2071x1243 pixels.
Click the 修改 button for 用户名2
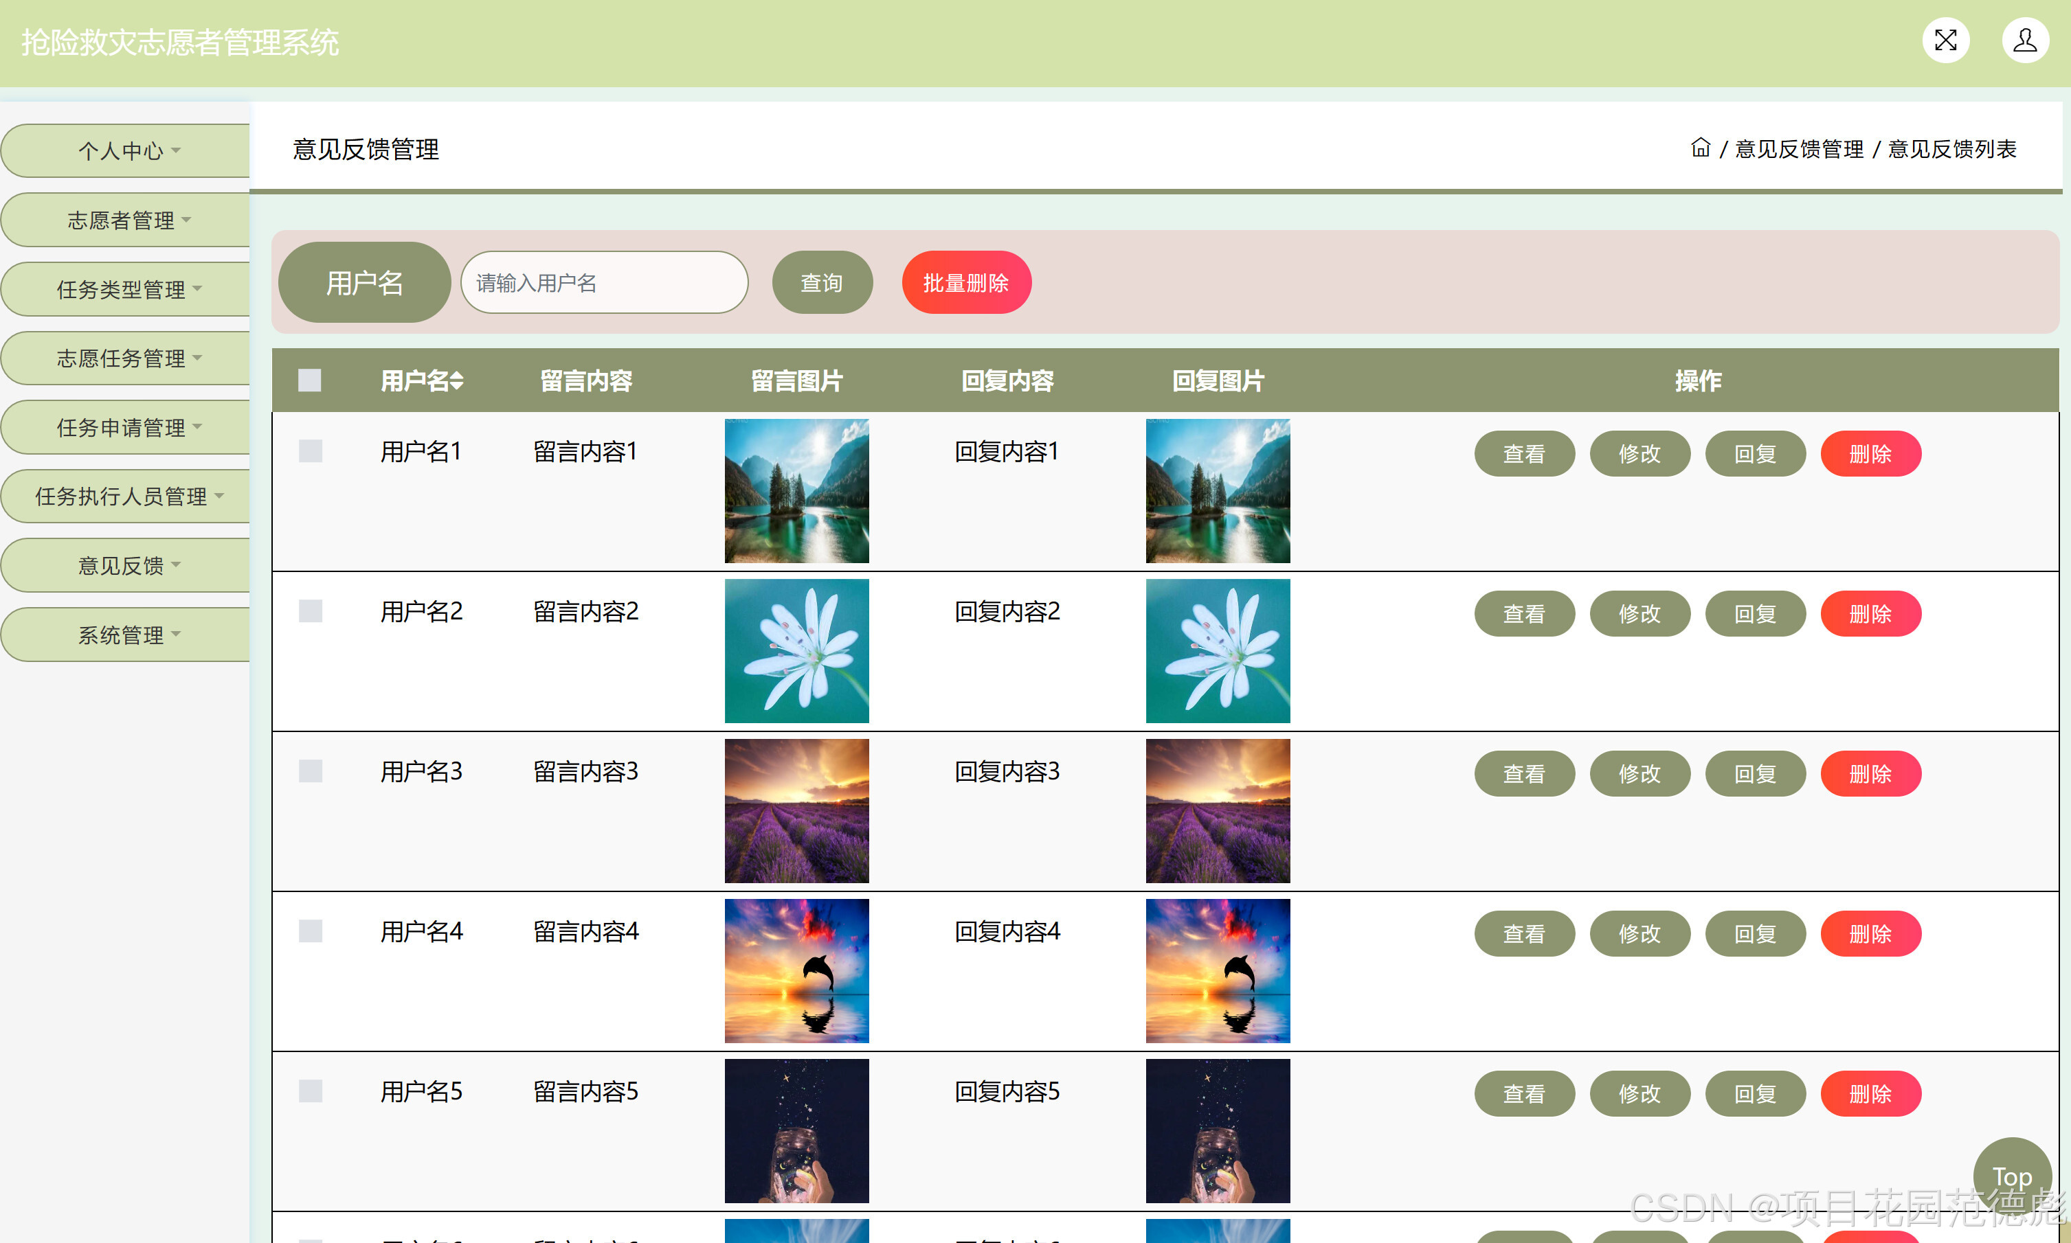1640,613
